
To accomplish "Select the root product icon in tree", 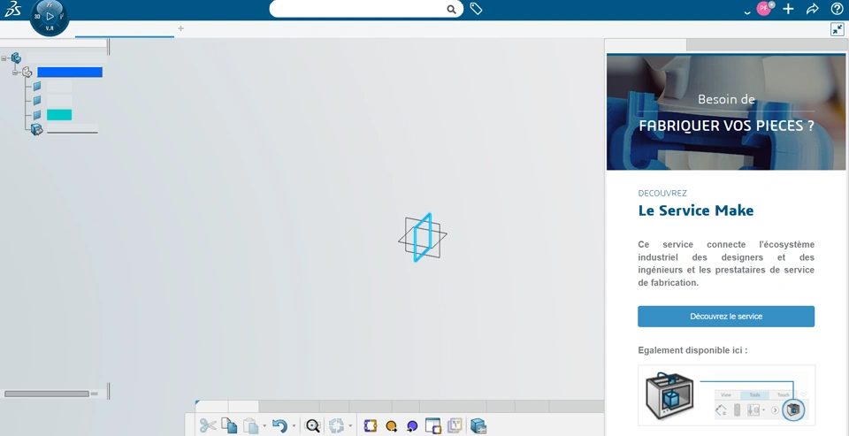I will pyautogui.click(x=16, y=57).
